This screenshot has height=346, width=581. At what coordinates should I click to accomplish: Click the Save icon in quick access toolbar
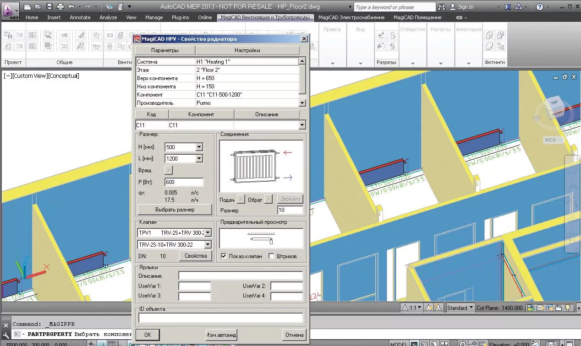tap(49, 7)
